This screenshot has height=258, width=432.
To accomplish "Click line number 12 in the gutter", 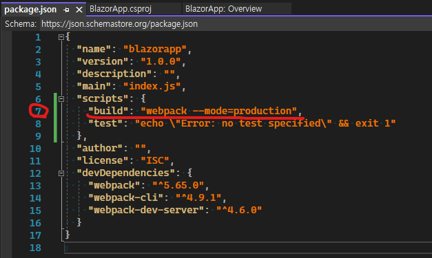I will (x=35, y=173).
